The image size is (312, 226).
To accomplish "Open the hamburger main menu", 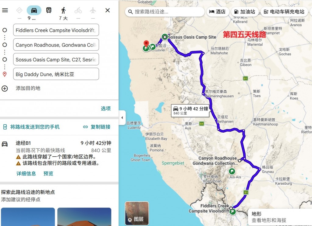I will [5, 10].
